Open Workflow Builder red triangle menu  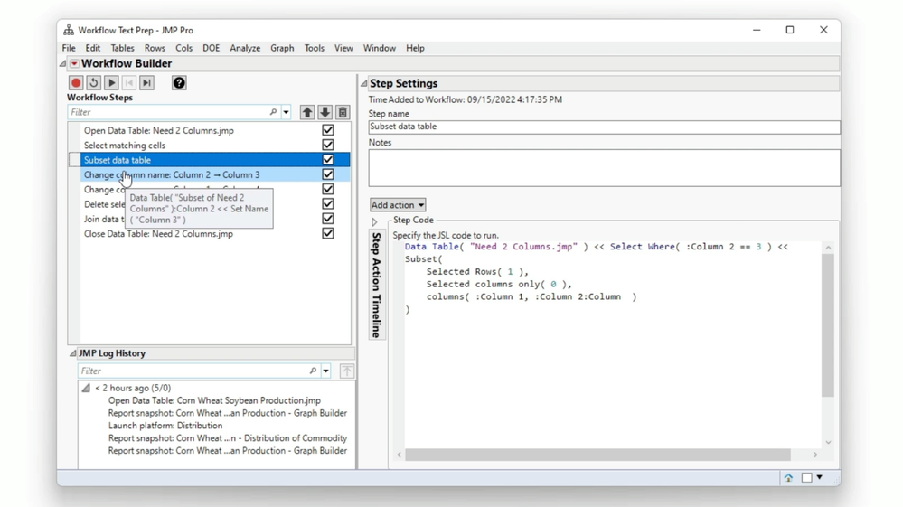click(74, 64)
